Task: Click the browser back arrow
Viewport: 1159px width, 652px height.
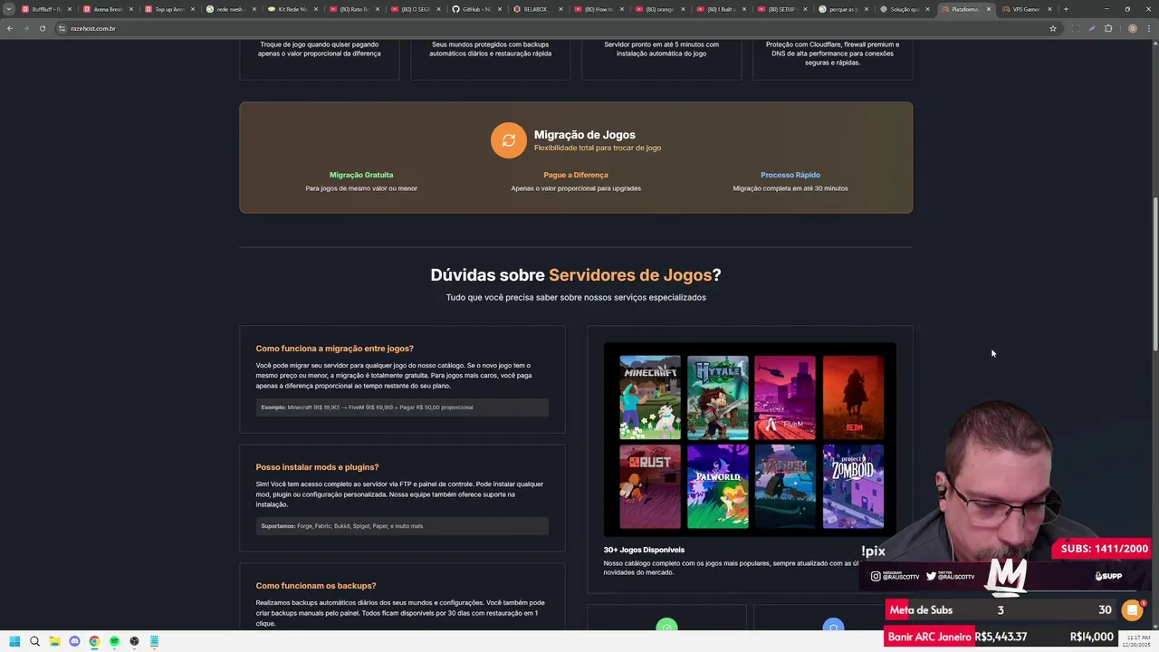Action: [x=10, y=28]
